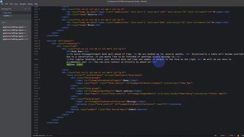Click the "Name" label text in code

[126, 80]
